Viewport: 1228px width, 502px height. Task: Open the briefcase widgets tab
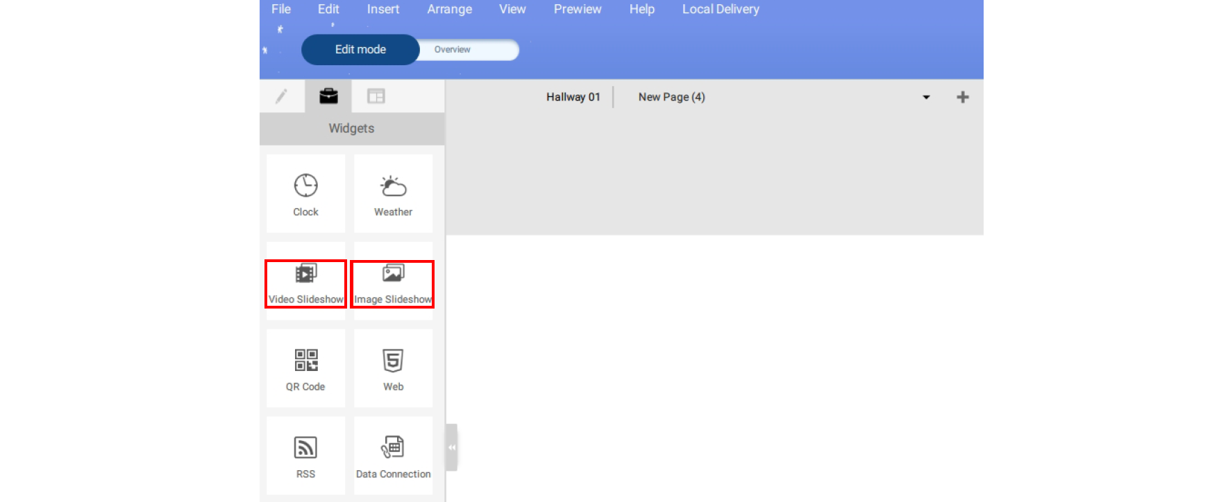point(328,96)
